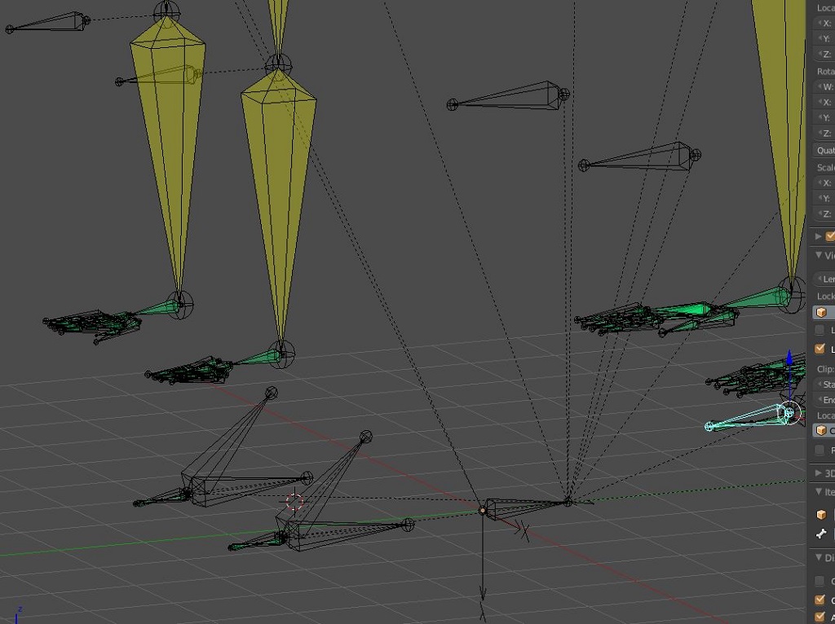Toggle checkbox in collapsed panel header above View
The width and height of the screenshot is (835, 624).
[x=829, y=236]
